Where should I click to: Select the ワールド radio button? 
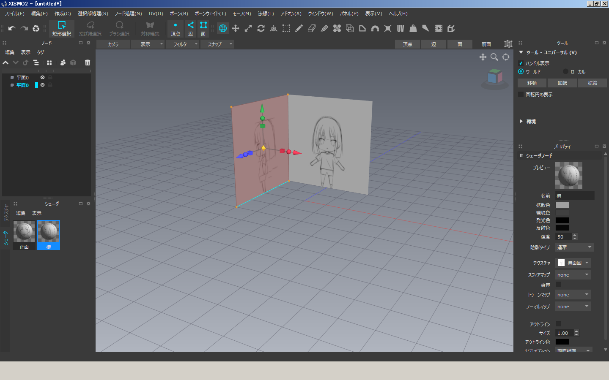click(521, 71)
